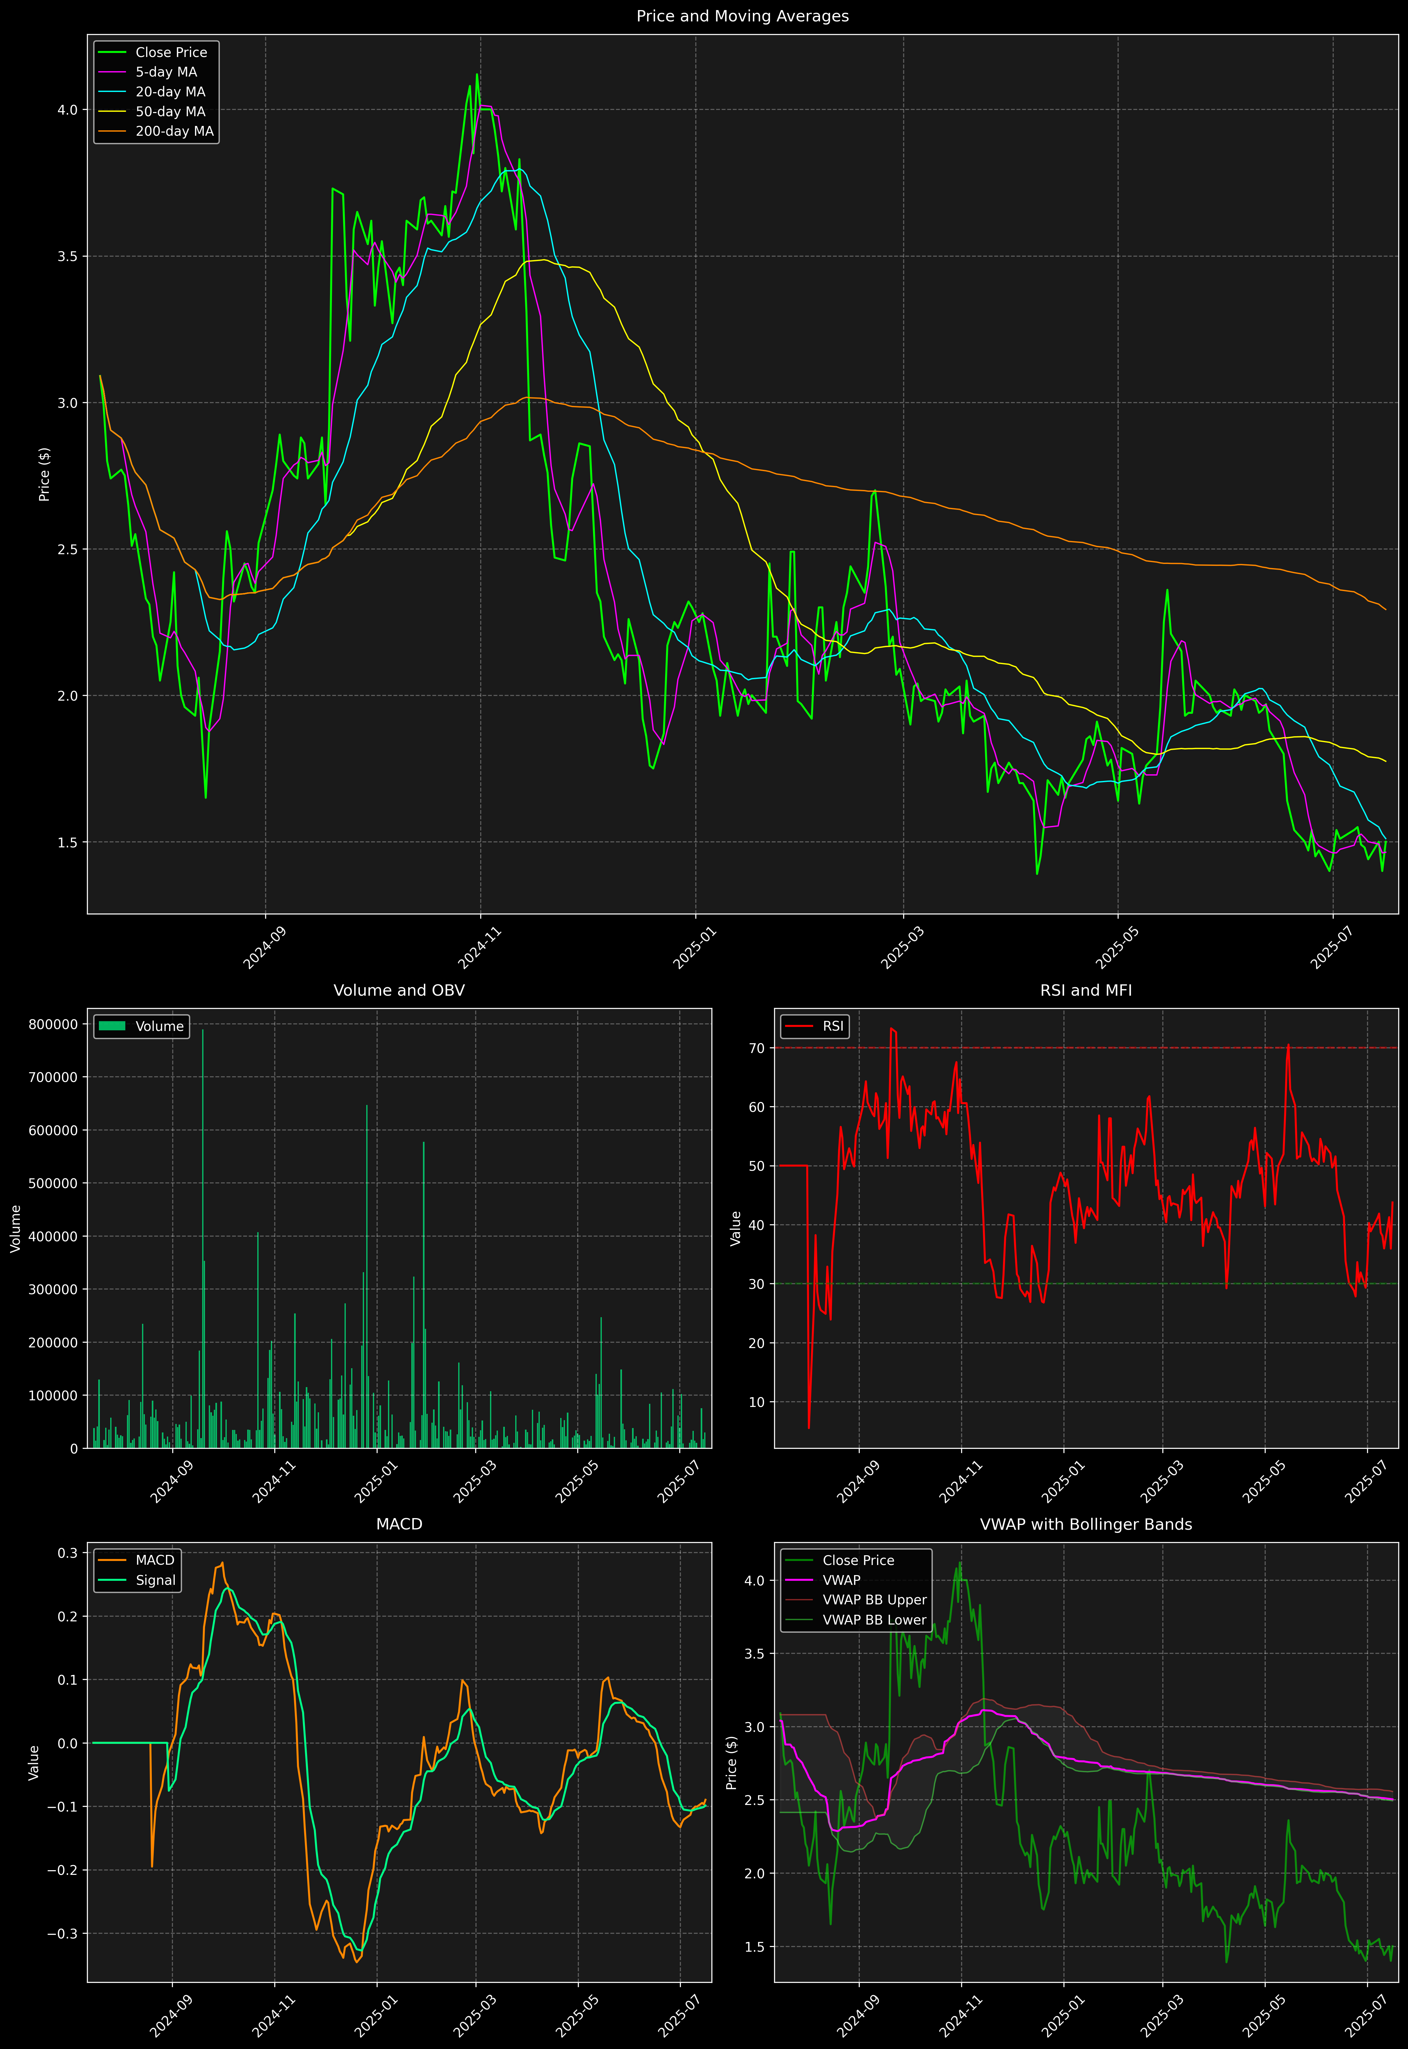Screen dimensions: 1408x2049
Task: Click the '2.5' y-axis tick on the top chart
Action: (x=68, y=549)
